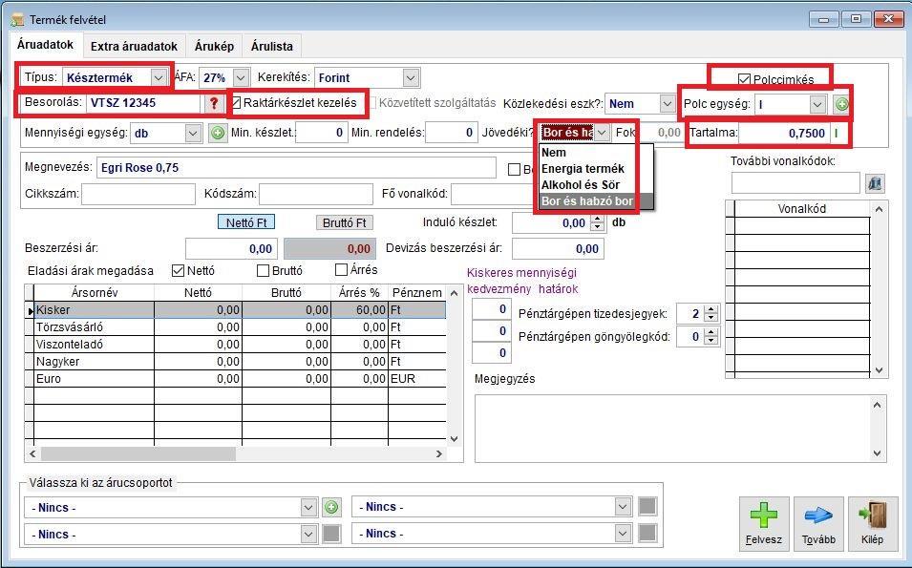This screenshot has height=568, width=912.
Task: Click grey square next to bottom-left Nincs dropdown
Action: coord(331,534)
